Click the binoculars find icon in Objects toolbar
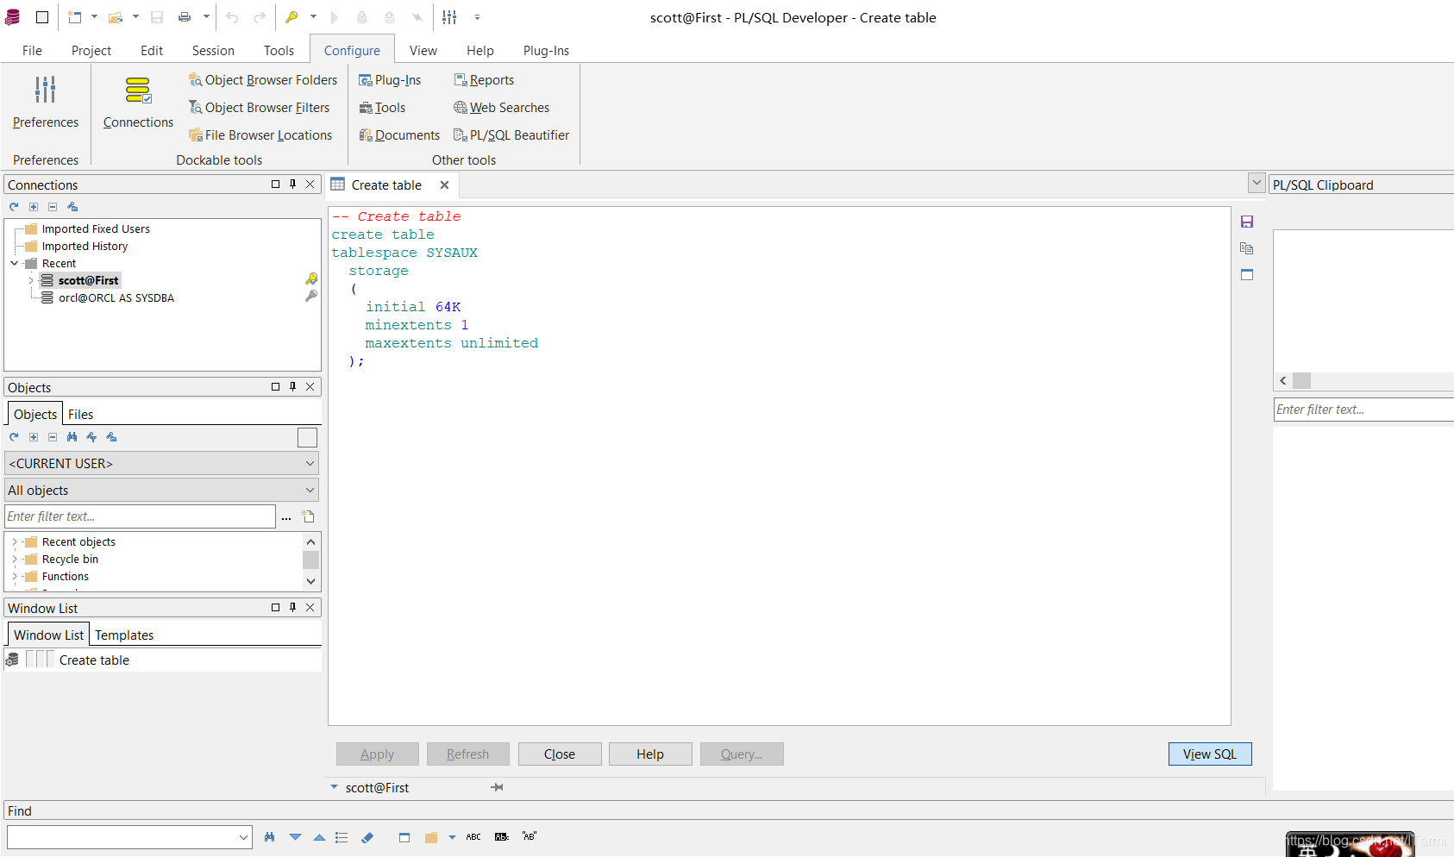1454x857 pixels. [72, 437]
